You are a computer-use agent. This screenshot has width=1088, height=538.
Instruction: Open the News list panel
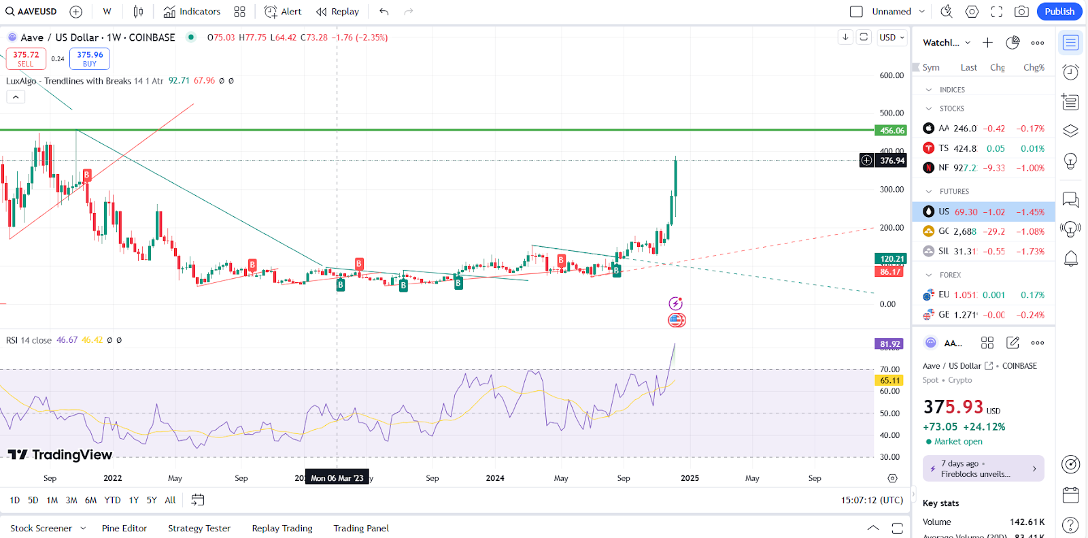[x=1070, y=102]
